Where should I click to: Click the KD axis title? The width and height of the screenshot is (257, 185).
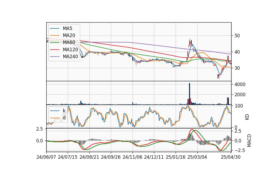pyautogui.click(x=247, y=117)
